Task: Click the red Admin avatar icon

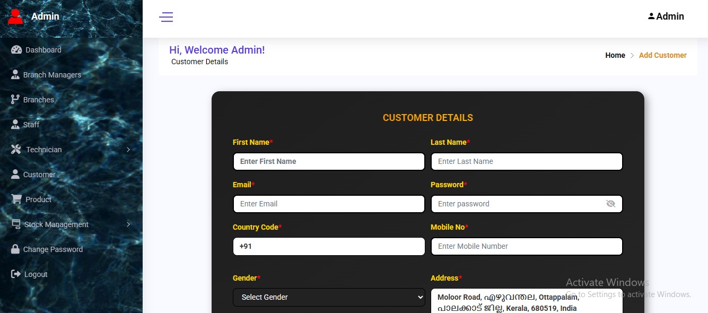Action: click(x=15, y=16)
